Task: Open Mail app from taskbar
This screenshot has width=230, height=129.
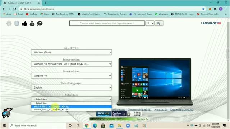Action: (111, 125)
